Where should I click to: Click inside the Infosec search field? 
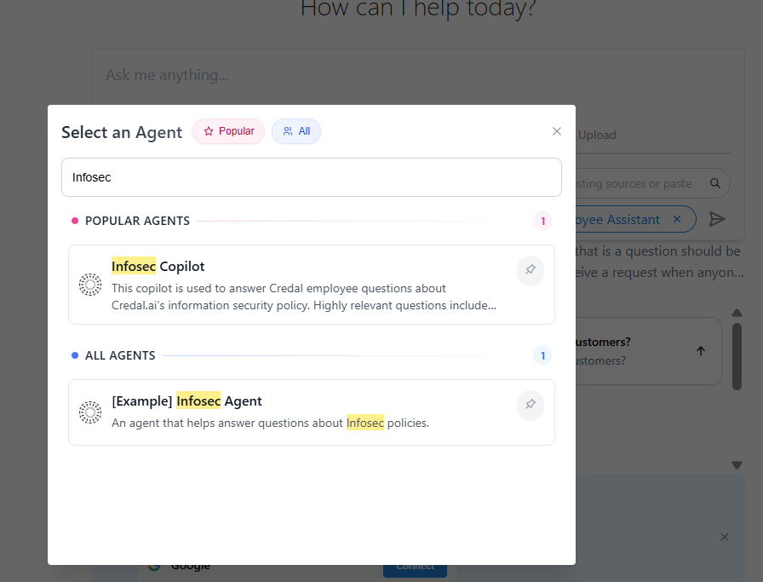tap(312, 177)
